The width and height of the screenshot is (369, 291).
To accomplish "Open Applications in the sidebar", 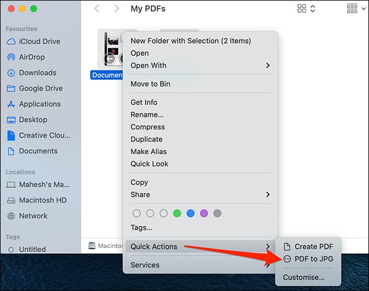I will [40, 104].
